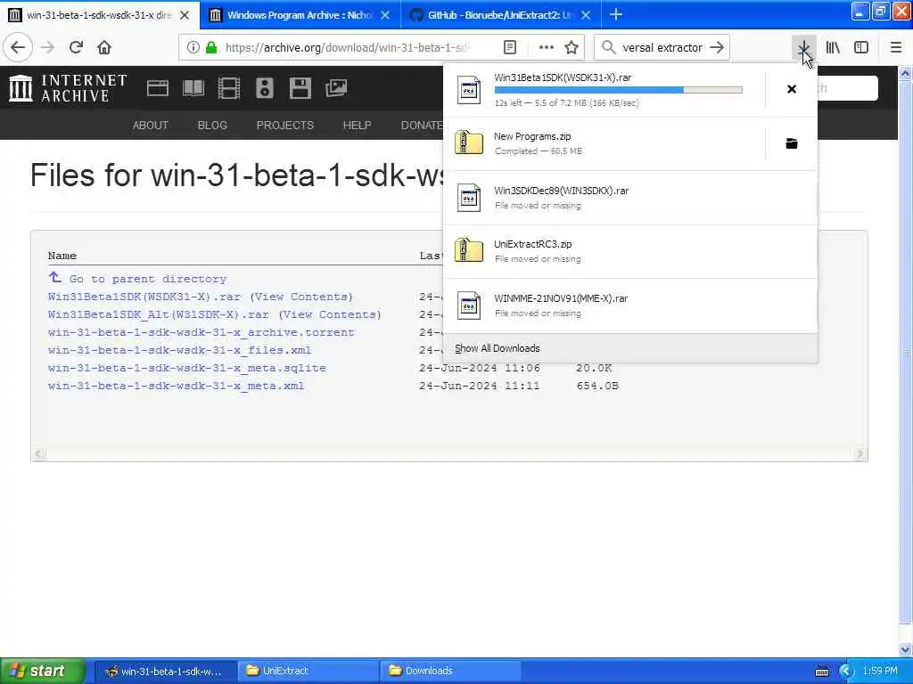913x684 pixels.
Task: Download Win31Beta1SDK(WSDK31-X).rar link
Action: (x=144, y=297)
